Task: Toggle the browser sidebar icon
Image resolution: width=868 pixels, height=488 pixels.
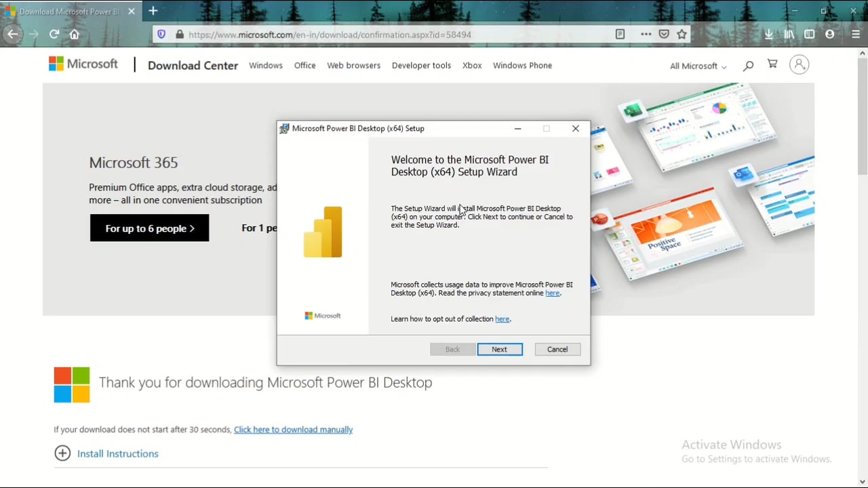Action: [809, 34]
